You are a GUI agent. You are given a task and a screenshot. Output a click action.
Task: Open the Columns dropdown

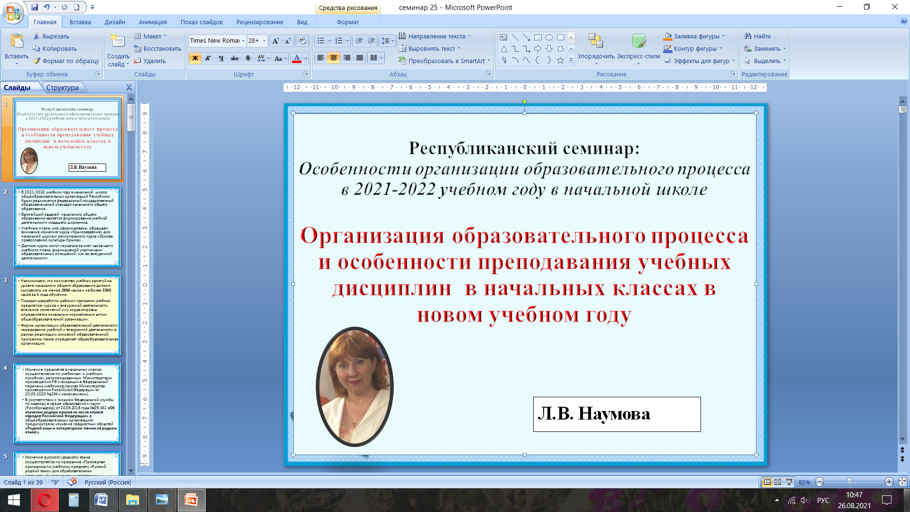pyautogui.click(x=376, y=58)
